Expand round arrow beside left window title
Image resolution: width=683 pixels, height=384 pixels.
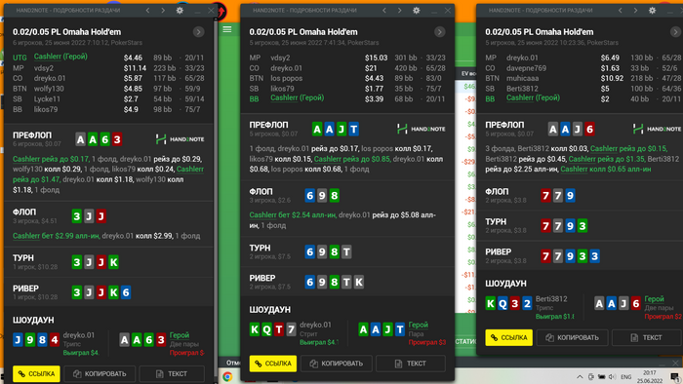coord(199,32)
